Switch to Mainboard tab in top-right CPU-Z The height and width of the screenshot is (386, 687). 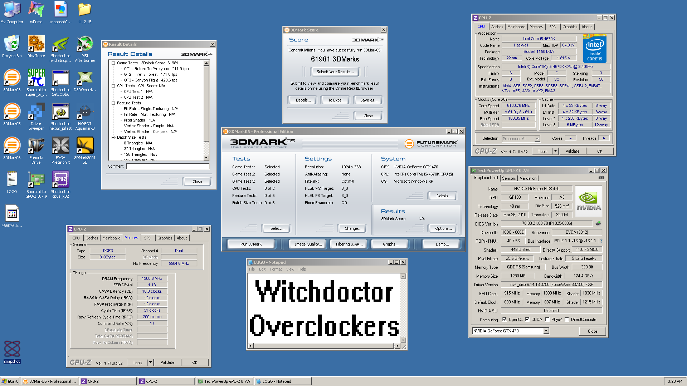[x=516, y=27]
